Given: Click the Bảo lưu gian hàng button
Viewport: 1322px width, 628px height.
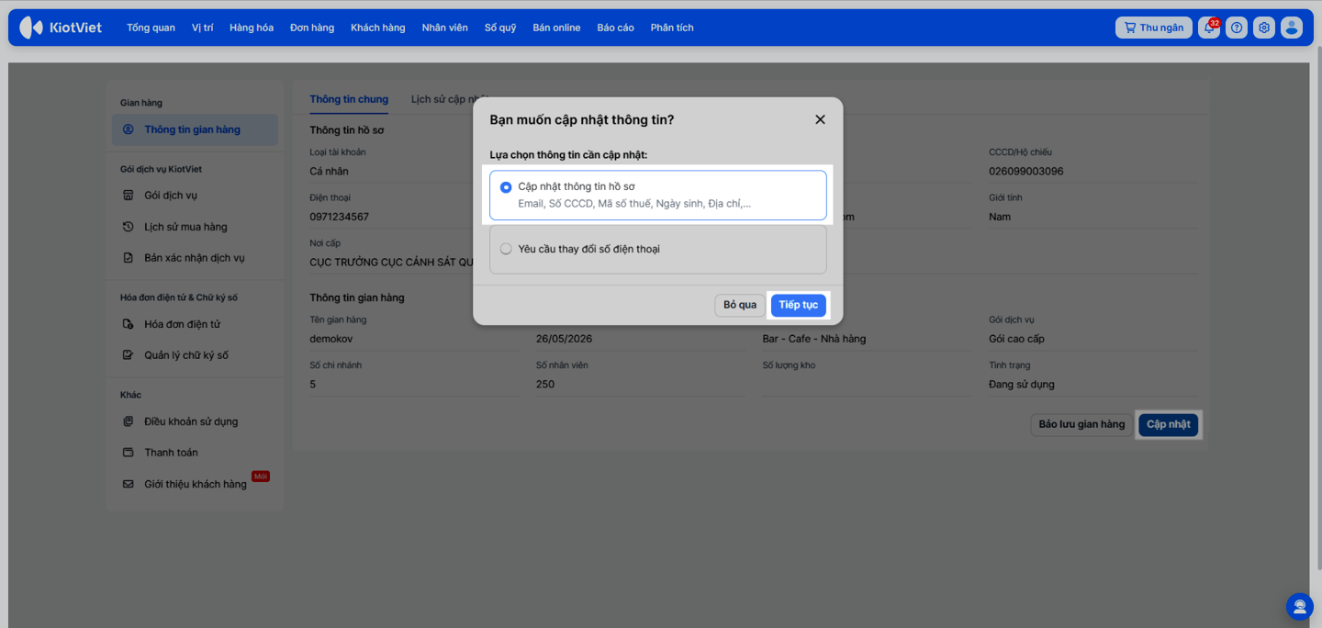Looking at the screenshot, I should click(1081, 424).
